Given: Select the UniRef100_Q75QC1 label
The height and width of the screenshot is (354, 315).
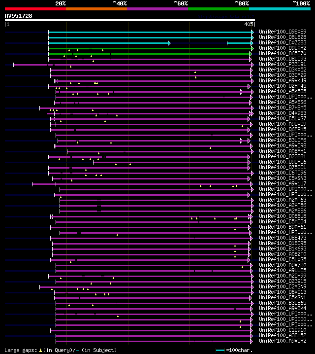Looking at the screenshot, I should point(283,167).
